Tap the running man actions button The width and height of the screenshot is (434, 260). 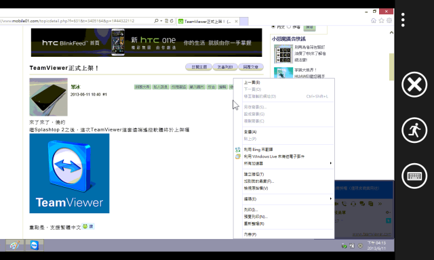click(x=414, y=130)
